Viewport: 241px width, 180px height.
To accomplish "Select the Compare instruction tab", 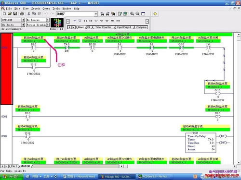I will [141, 27].
